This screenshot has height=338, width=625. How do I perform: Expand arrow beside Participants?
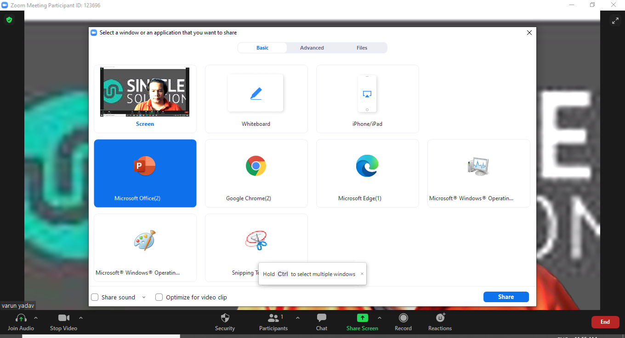[x=297, y=318]
